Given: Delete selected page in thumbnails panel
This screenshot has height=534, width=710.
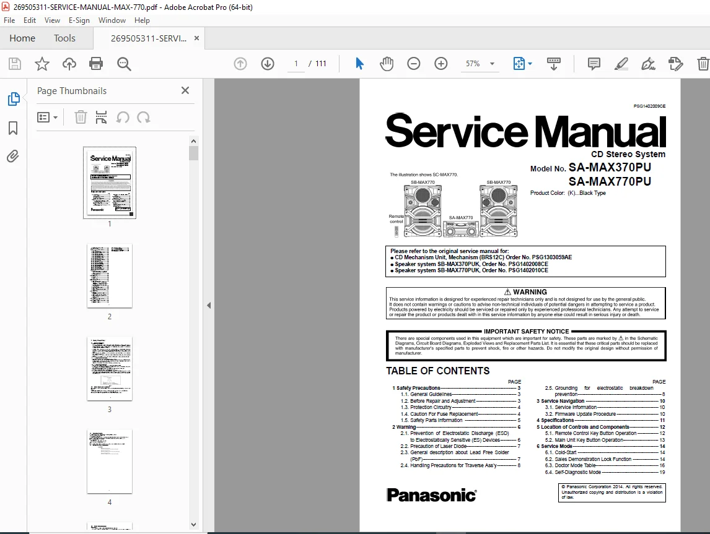Looking at the screenshot, I should [x=80, y=118].
